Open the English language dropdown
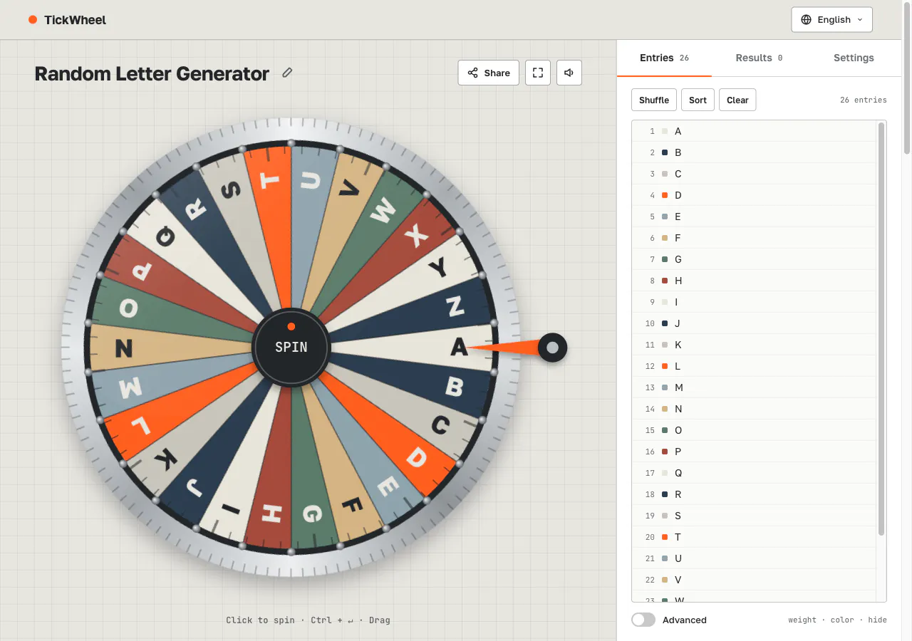The image size is (912, 641). (831, 20)
